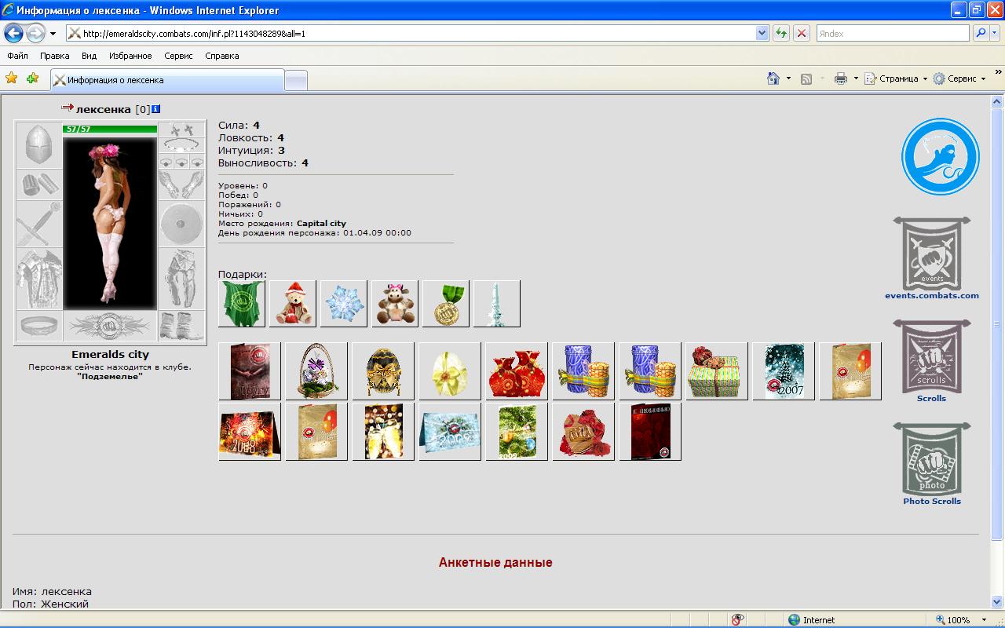The image size is (1005, 628).
Task: Click the bracers equipment slot
Action: (38, 184)
